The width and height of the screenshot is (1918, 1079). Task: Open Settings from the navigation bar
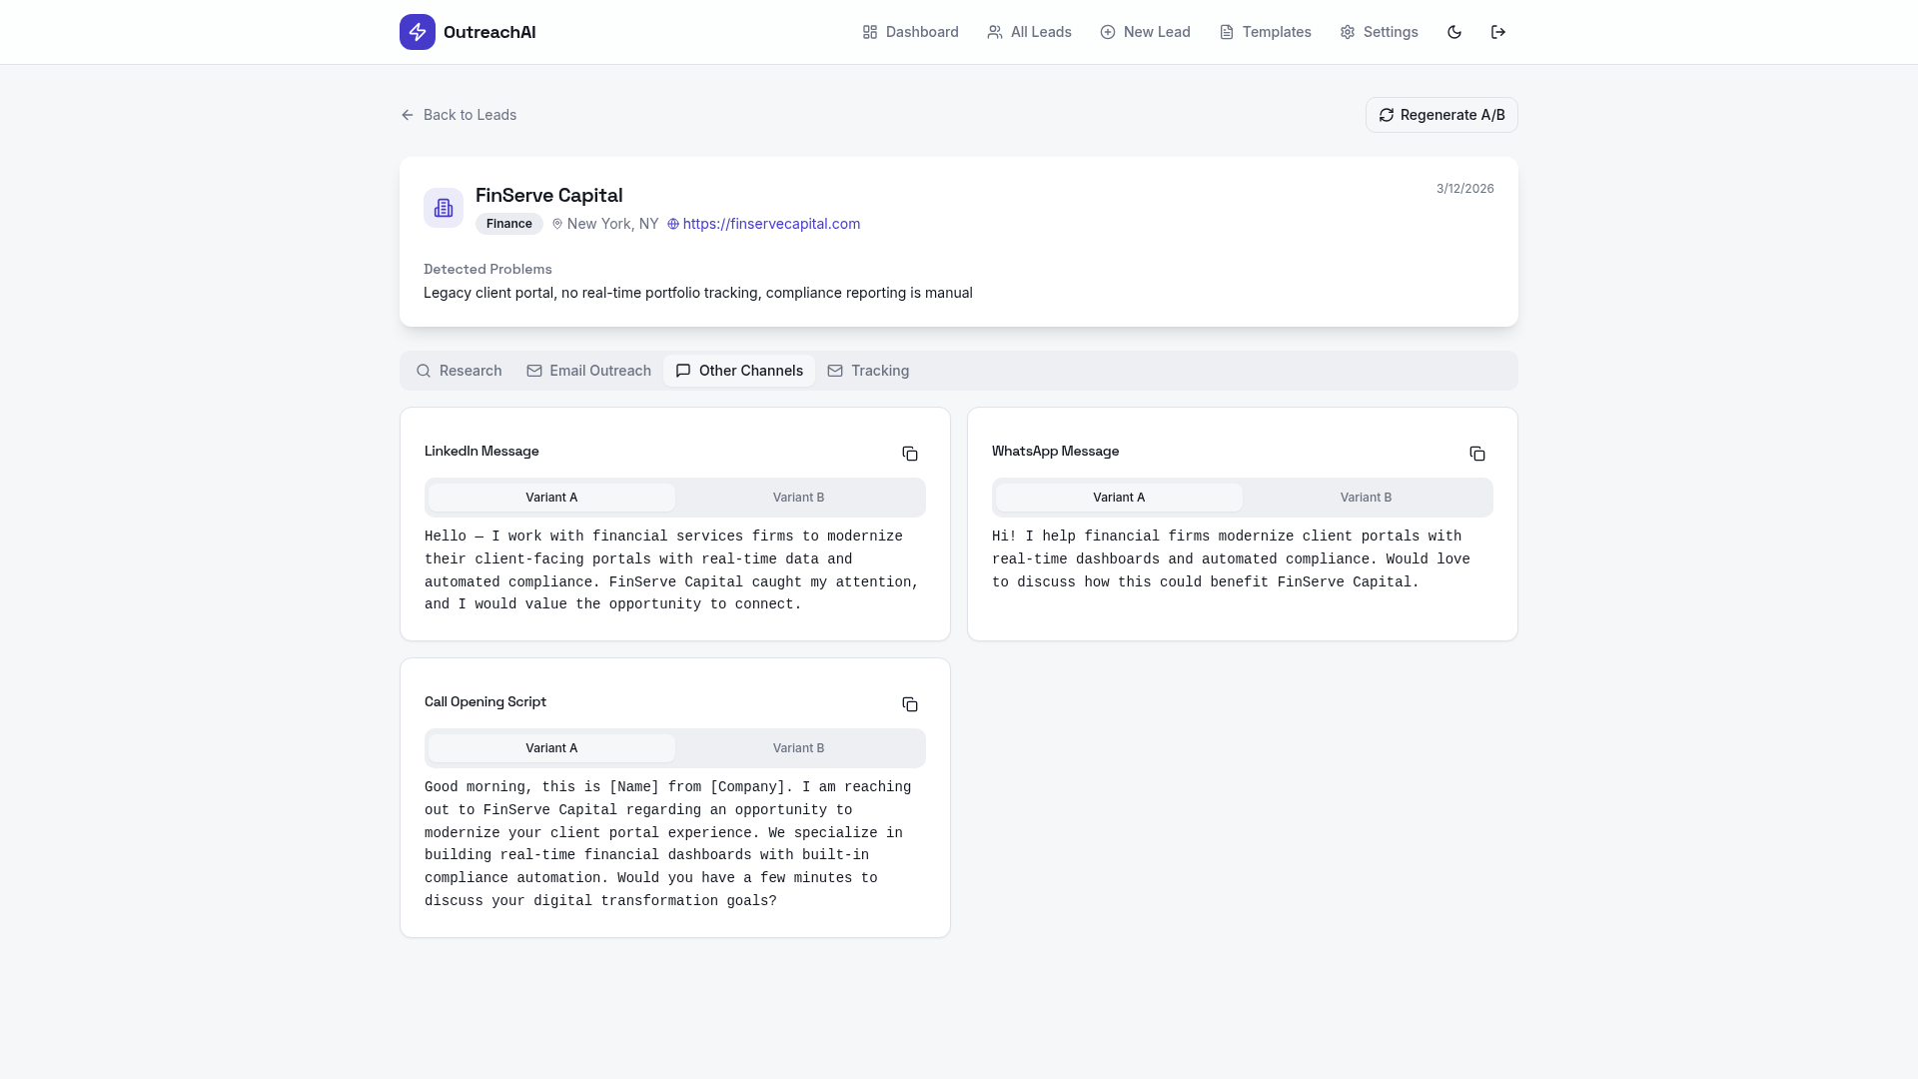click(x=1380, y=32)
